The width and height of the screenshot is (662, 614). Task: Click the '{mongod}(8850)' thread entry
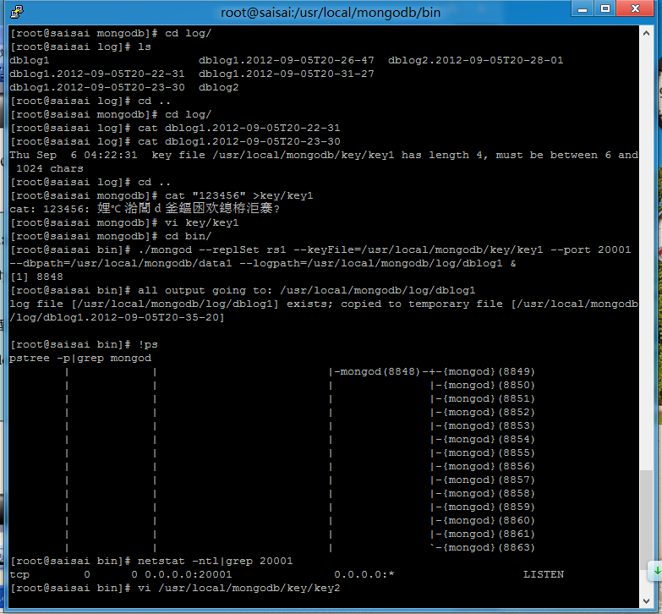click(x=490, y=385)
